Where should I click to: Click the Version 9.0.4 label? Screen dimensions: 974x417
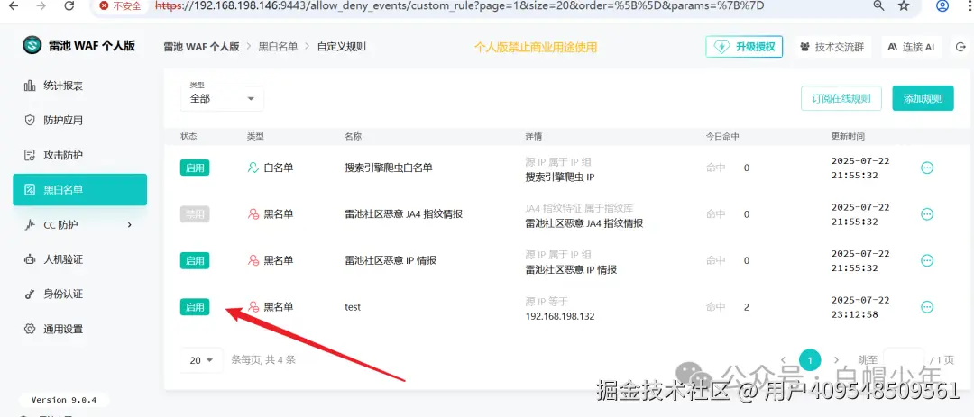[x=64, y=400]
